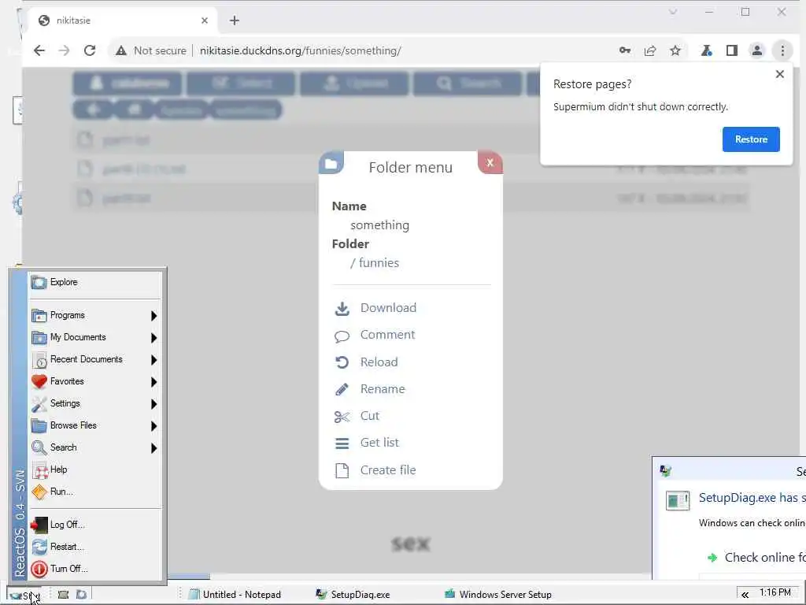Screen dimensions: 806x605
Task: Click the browser back arrow
Action: tap(39, 50)
